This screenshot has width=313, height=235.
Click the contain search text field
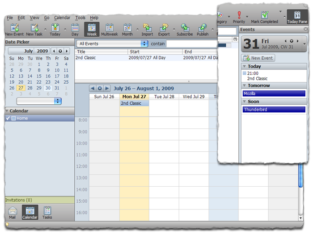coord(192,44)
